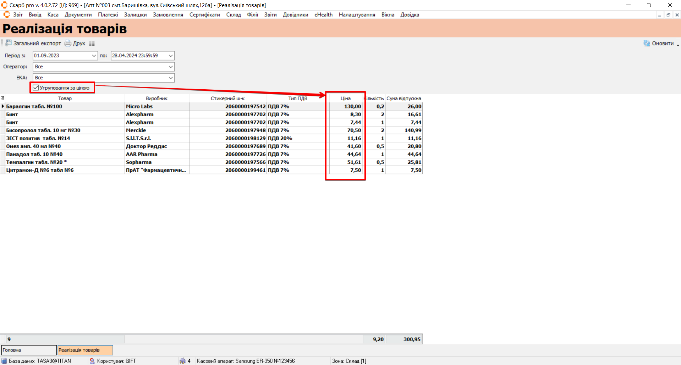
Task: Uncheck Угруповання за ціною checkbox
Action: point(36,88)
